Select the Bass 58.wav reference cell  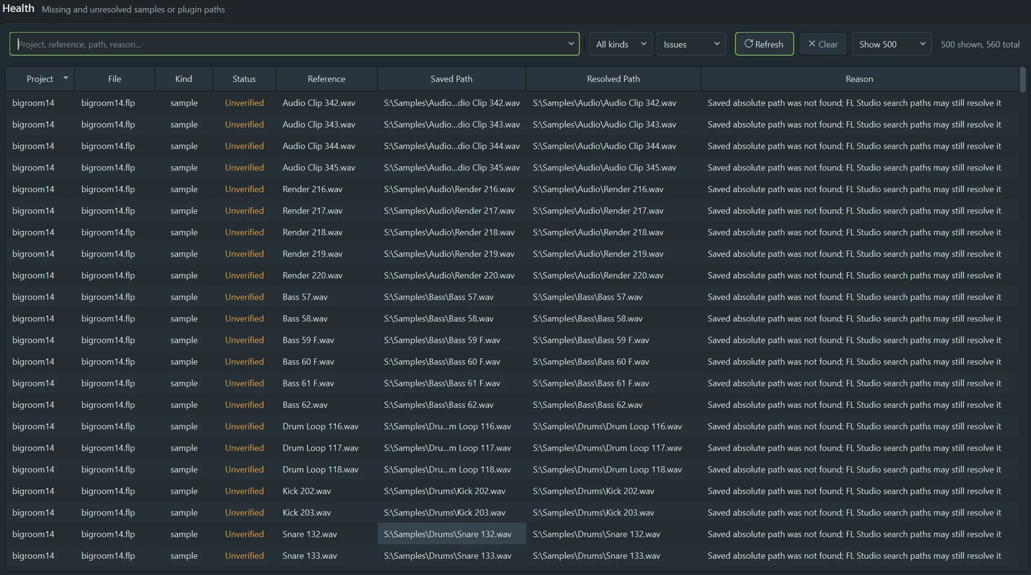(x=327, y=319)
